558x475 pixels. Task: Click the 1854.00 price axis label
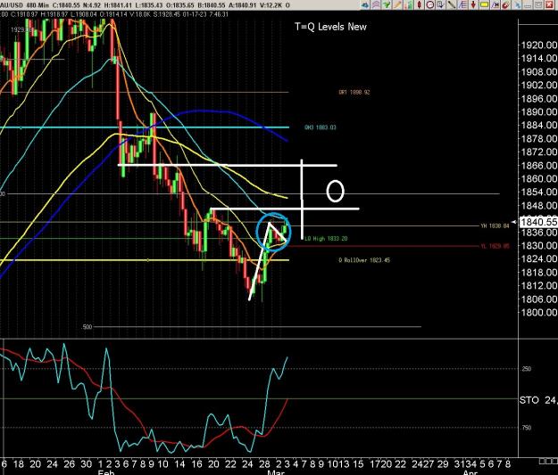538,192
